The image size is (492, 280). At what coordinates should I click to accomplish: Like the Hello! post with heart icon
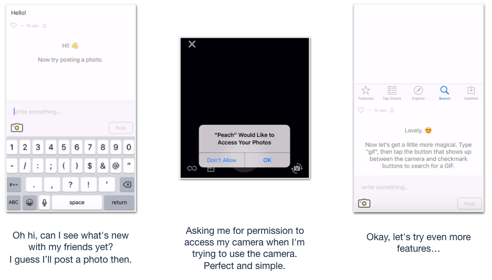click(14, 26)
